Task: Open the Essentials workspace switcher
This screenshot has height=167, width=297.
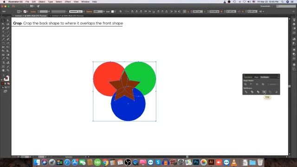Action: pyautogui.click(x=266, y=6)
